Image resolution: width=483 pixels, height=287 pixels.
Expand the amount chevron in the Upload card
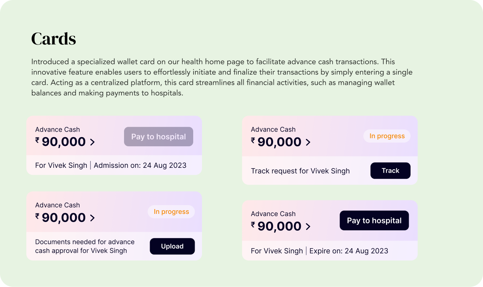pyautogui.click(x=92, y=218)
